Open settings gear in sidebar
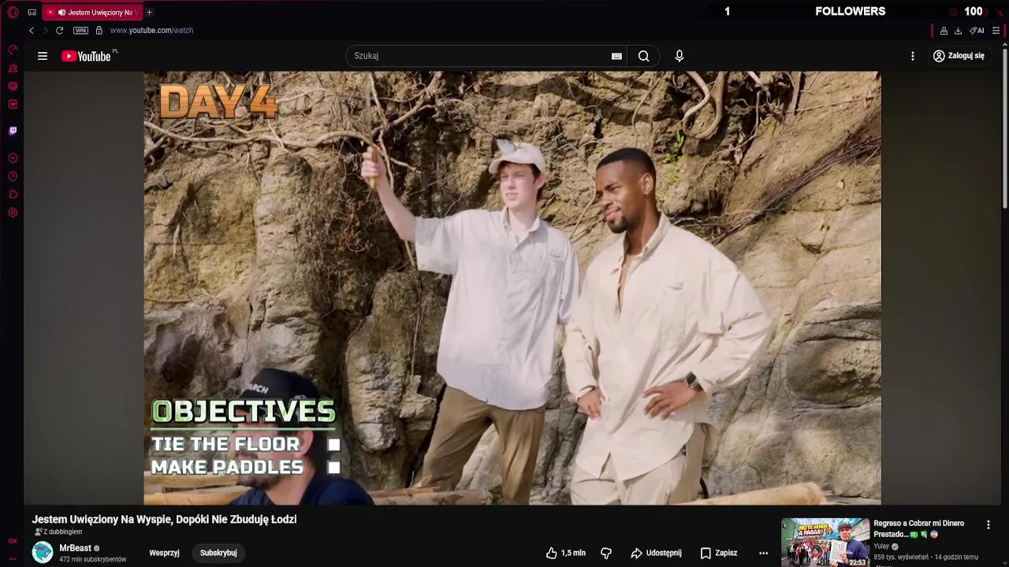This screenshot has height=567, width=1009. pos(13,213)
